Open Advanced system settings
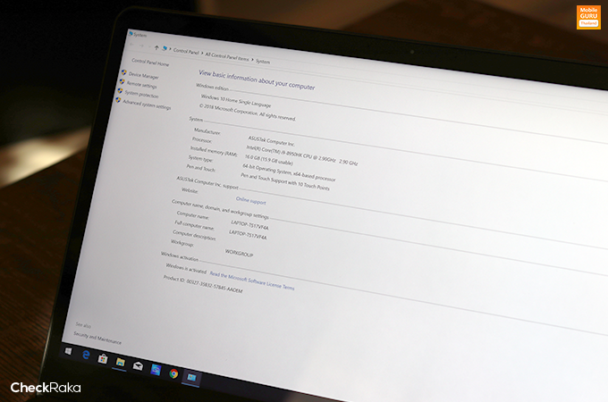This screenshot has width=608, height=402. point(148,105)
